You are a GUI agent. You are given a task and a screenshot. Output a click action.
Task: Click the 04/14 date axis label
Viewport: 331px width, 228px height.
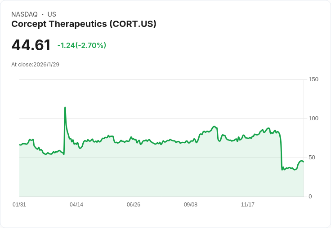[x=76, y=204]
